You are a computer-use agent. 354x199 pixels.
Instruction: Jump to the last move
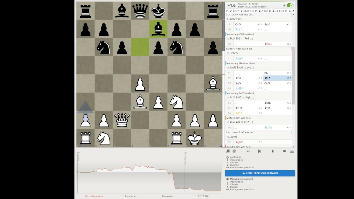[x=284, y=151]
